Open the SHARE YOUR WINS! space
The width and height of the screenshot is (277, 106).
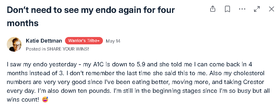click(68, 49)
